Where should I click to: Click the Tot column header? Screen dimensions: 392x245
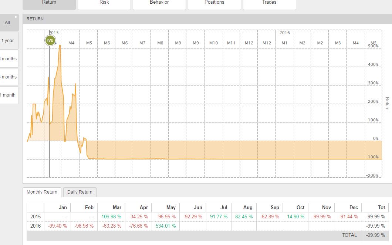pos(381,207)
